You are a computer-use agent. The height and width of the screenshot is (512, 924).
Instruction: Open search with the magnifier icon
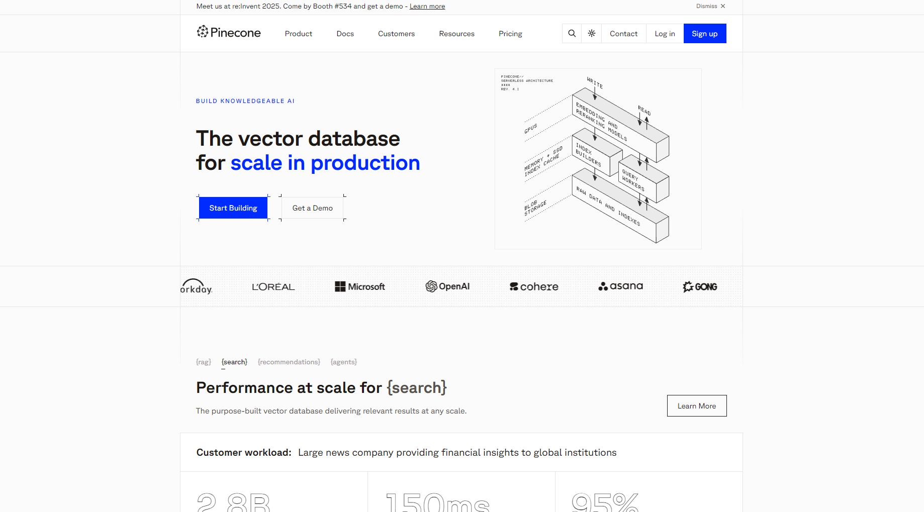pyautogui.click(x=572, y=34)
